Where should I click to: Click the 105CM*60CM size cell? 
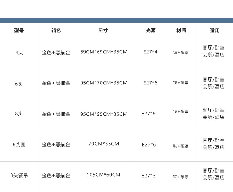tap(104, 175)
